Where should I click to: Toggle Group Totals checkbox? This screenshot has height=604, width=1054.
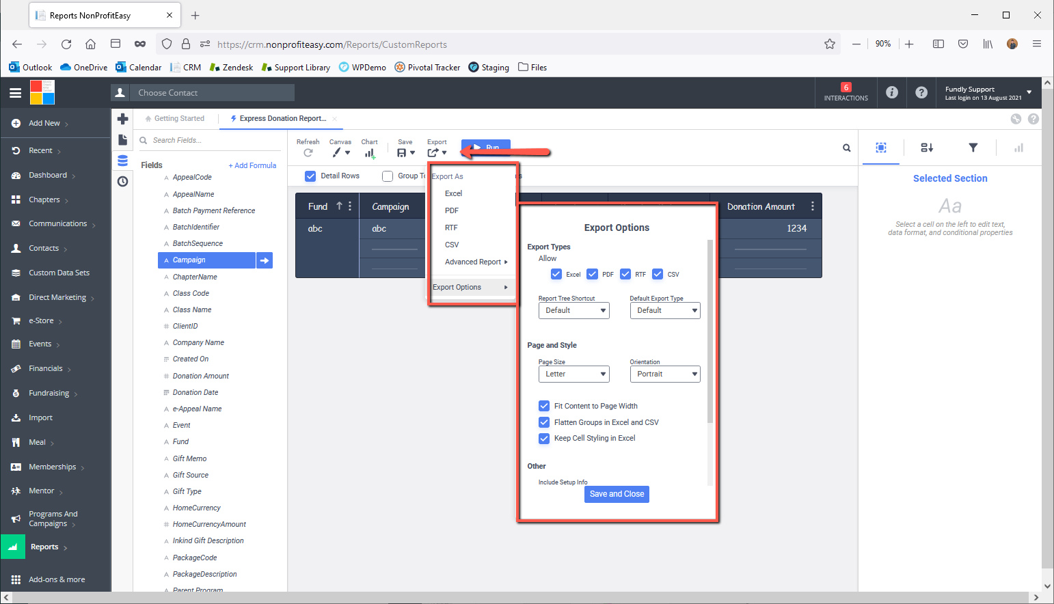pos(388,176)
